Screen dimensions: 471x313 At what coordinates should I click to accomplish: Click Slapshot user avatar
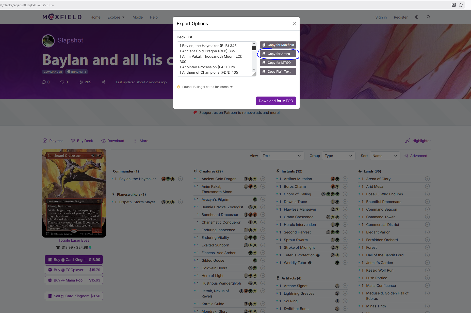[x=48, y=41]
